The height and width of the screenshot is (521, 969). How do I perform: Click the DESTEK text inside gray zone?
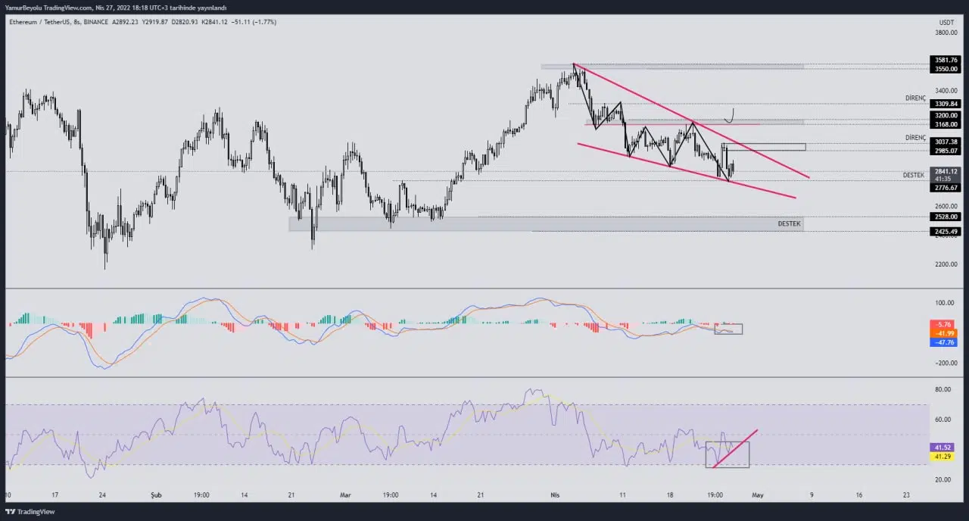788,223
